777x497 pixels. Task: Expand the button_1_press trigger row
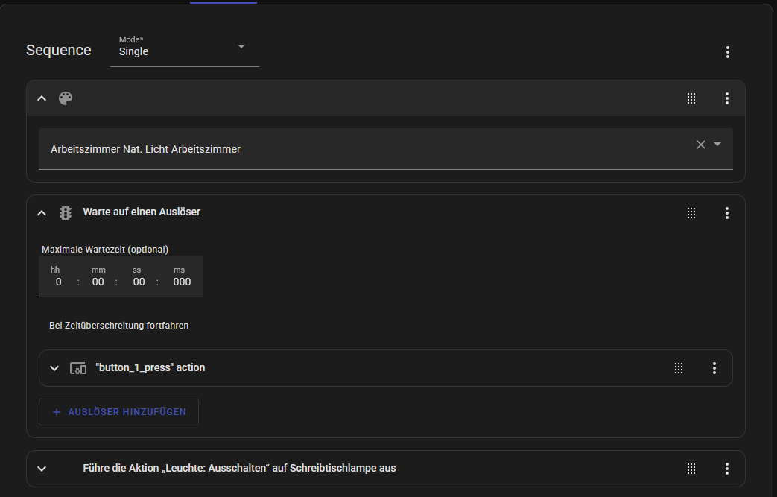point(54,368)
